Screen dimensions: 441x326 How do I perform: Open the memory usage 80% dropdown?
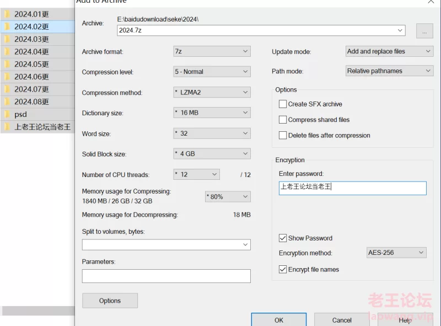pyautogui.click(x=228, y=196)
